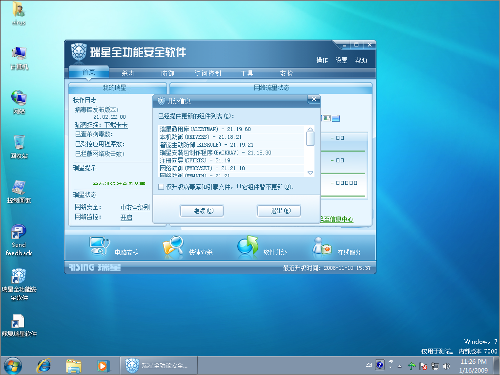Enable 仅升级病毒库和引擎文件 checkbox
This screenshot has height=375, width=500.
click(161, 187)
